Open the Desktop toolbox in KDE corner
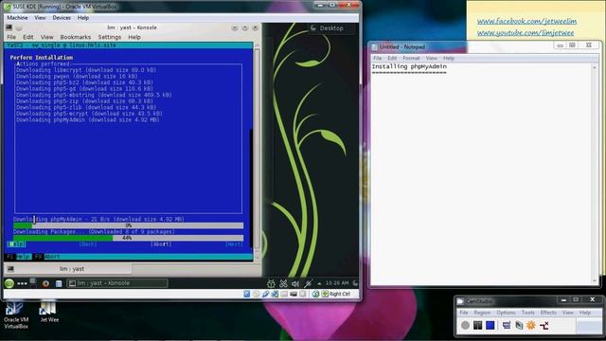The width and height of the screenshot is (606, 341). click(328, 28)
